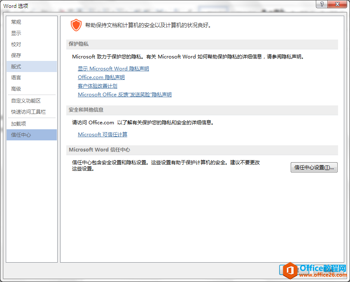Viewport: 350px width, 282px height.
Task: Open the 高级 options category
Action: click(31, 89)
